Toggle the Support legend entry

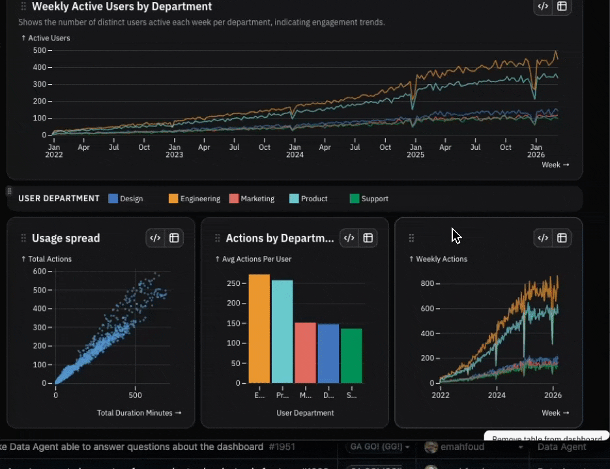coord(369,199)
